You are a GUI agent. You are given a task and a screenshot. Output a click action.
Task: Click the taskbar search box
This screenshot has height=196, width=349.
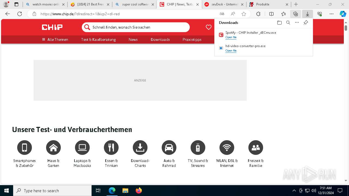(52, 191)
